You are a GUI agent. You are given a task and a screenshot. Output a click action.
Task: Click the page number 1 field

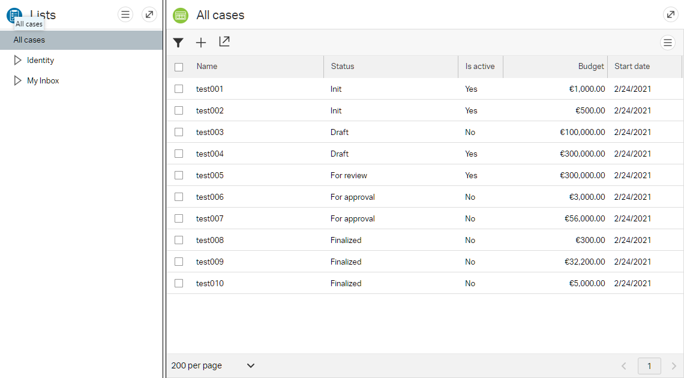tap(649, 366)
